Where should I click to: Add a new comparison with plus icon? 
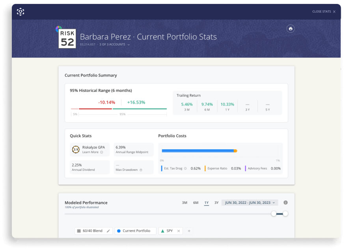(x=189, y=231)
